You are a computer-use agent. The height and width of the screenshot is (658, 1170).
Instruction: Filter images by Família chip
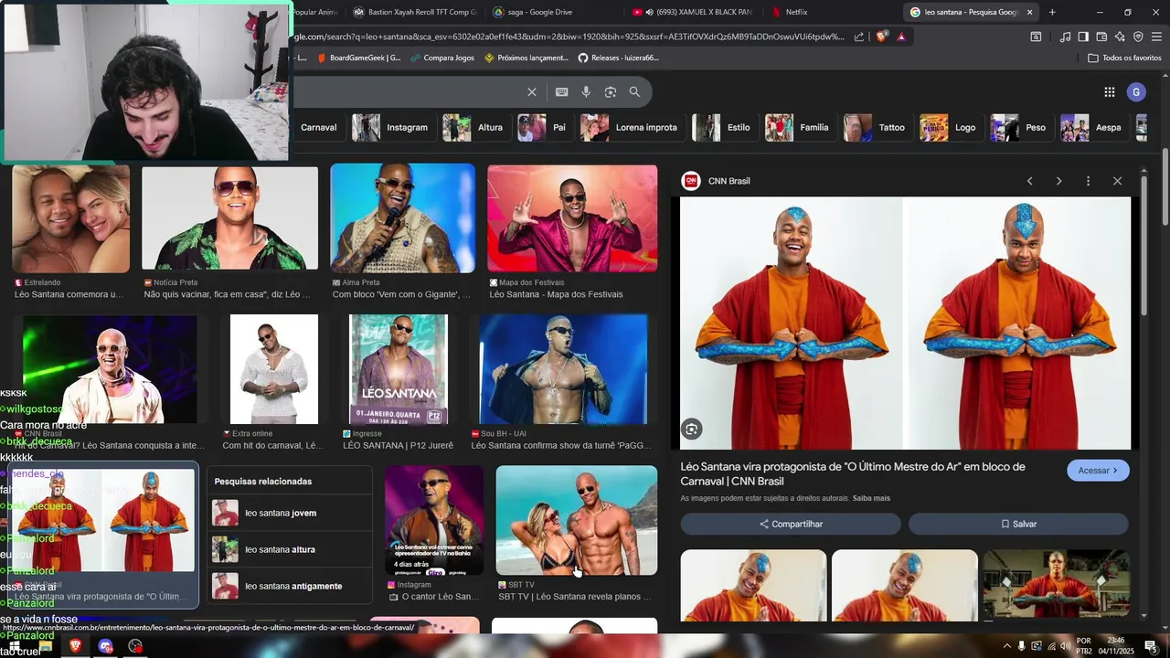pos(798,127)
